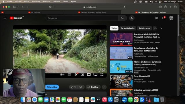Open the pinned YouTube tab at the far left
Screen dimensions: 185x104
point(3,12)
